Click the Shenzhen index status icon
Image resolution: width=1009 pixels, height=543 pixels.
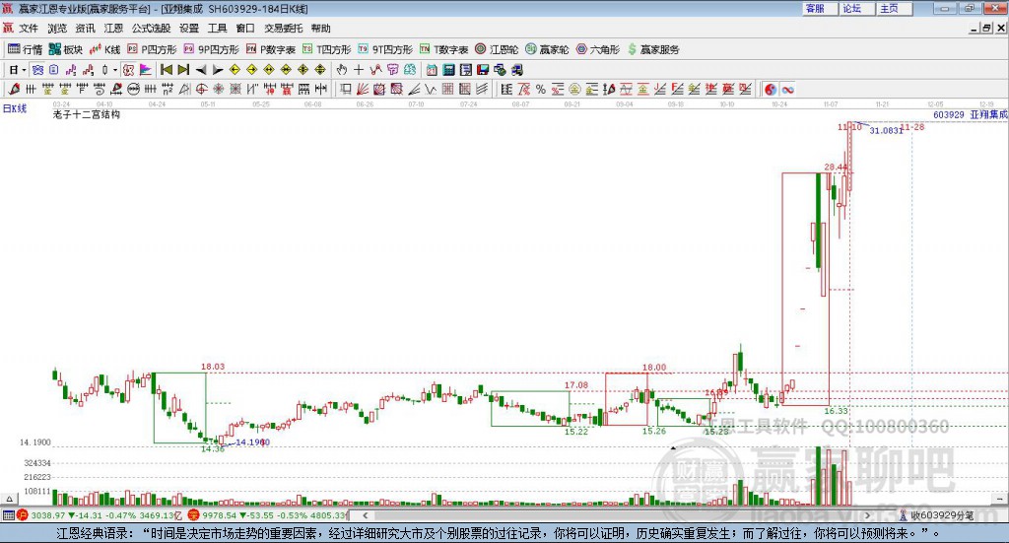click(x=194, y=515)
